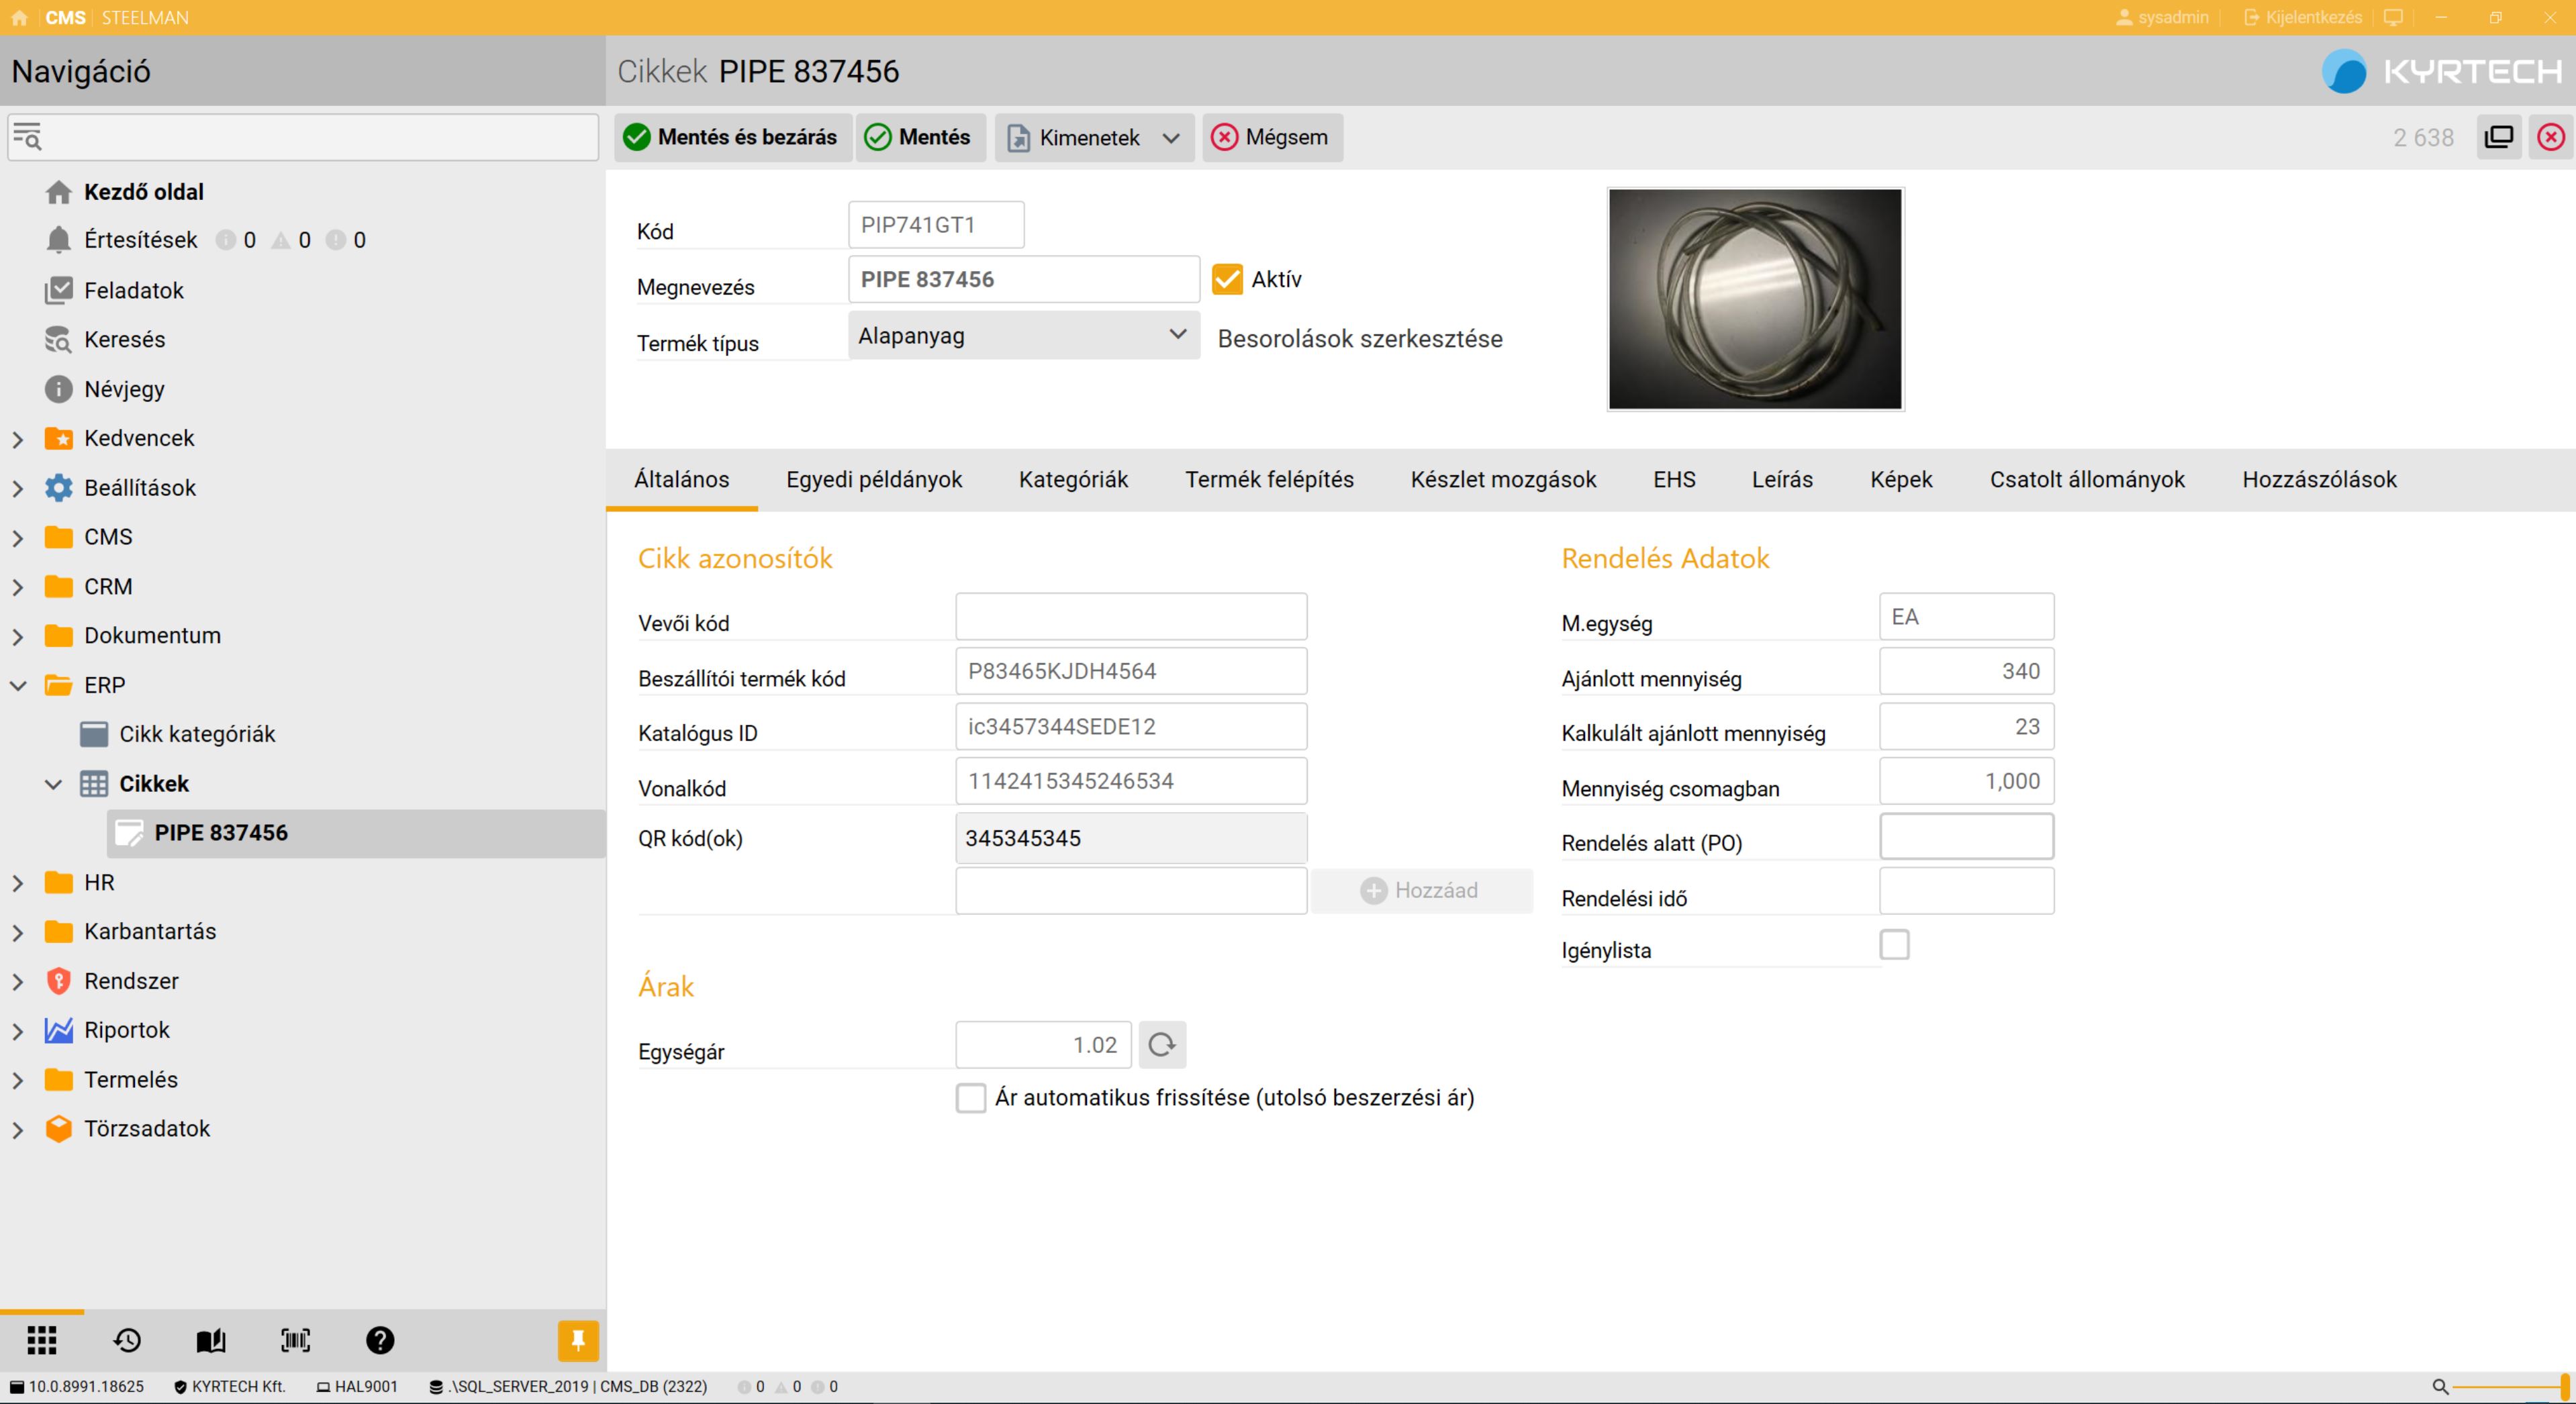
Task: Click the orange pin navigation icon
Action: [578, 1340]
